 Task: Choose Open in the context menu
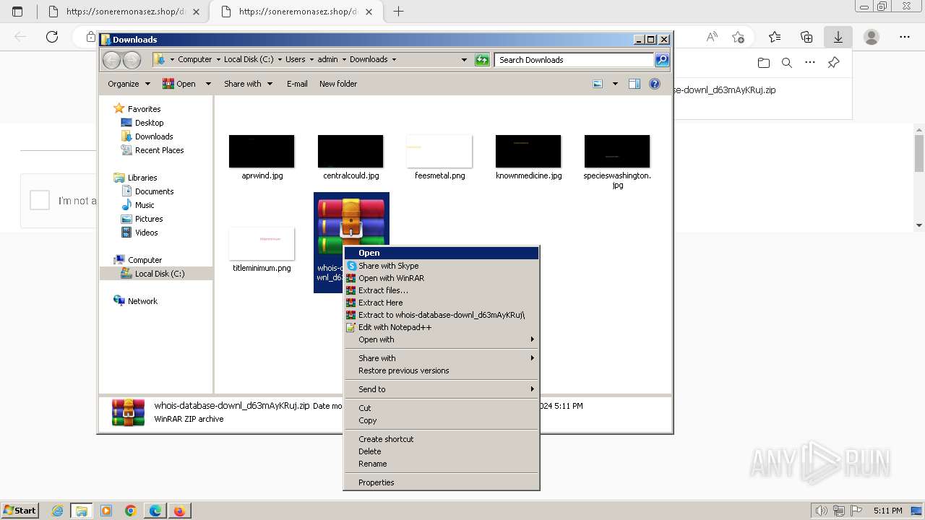point(441,253)
